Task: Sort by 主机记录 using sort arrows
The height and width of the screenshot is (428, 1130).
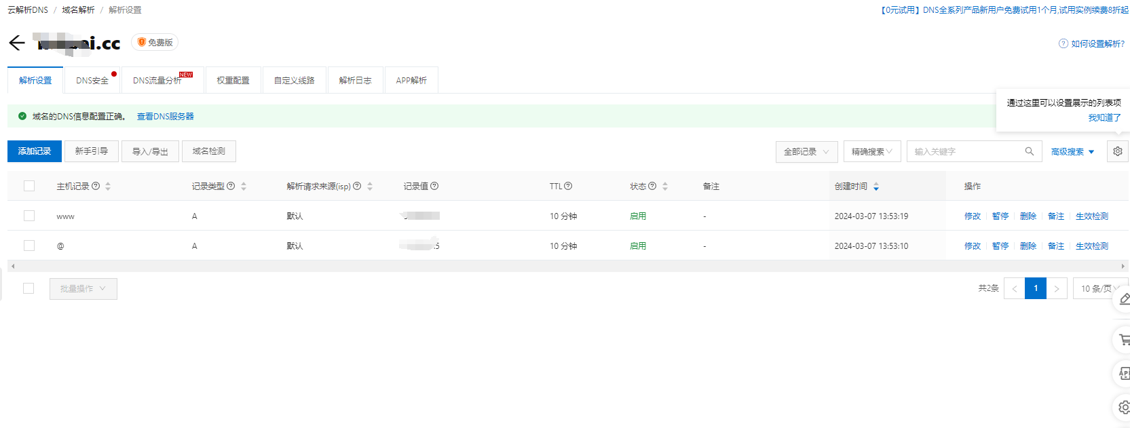Action: 108,186
